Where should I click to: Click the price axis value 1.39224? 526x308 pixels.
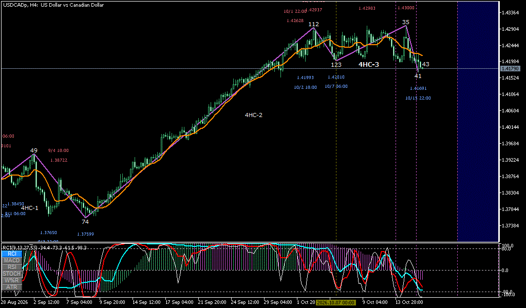tap(510, 160)
